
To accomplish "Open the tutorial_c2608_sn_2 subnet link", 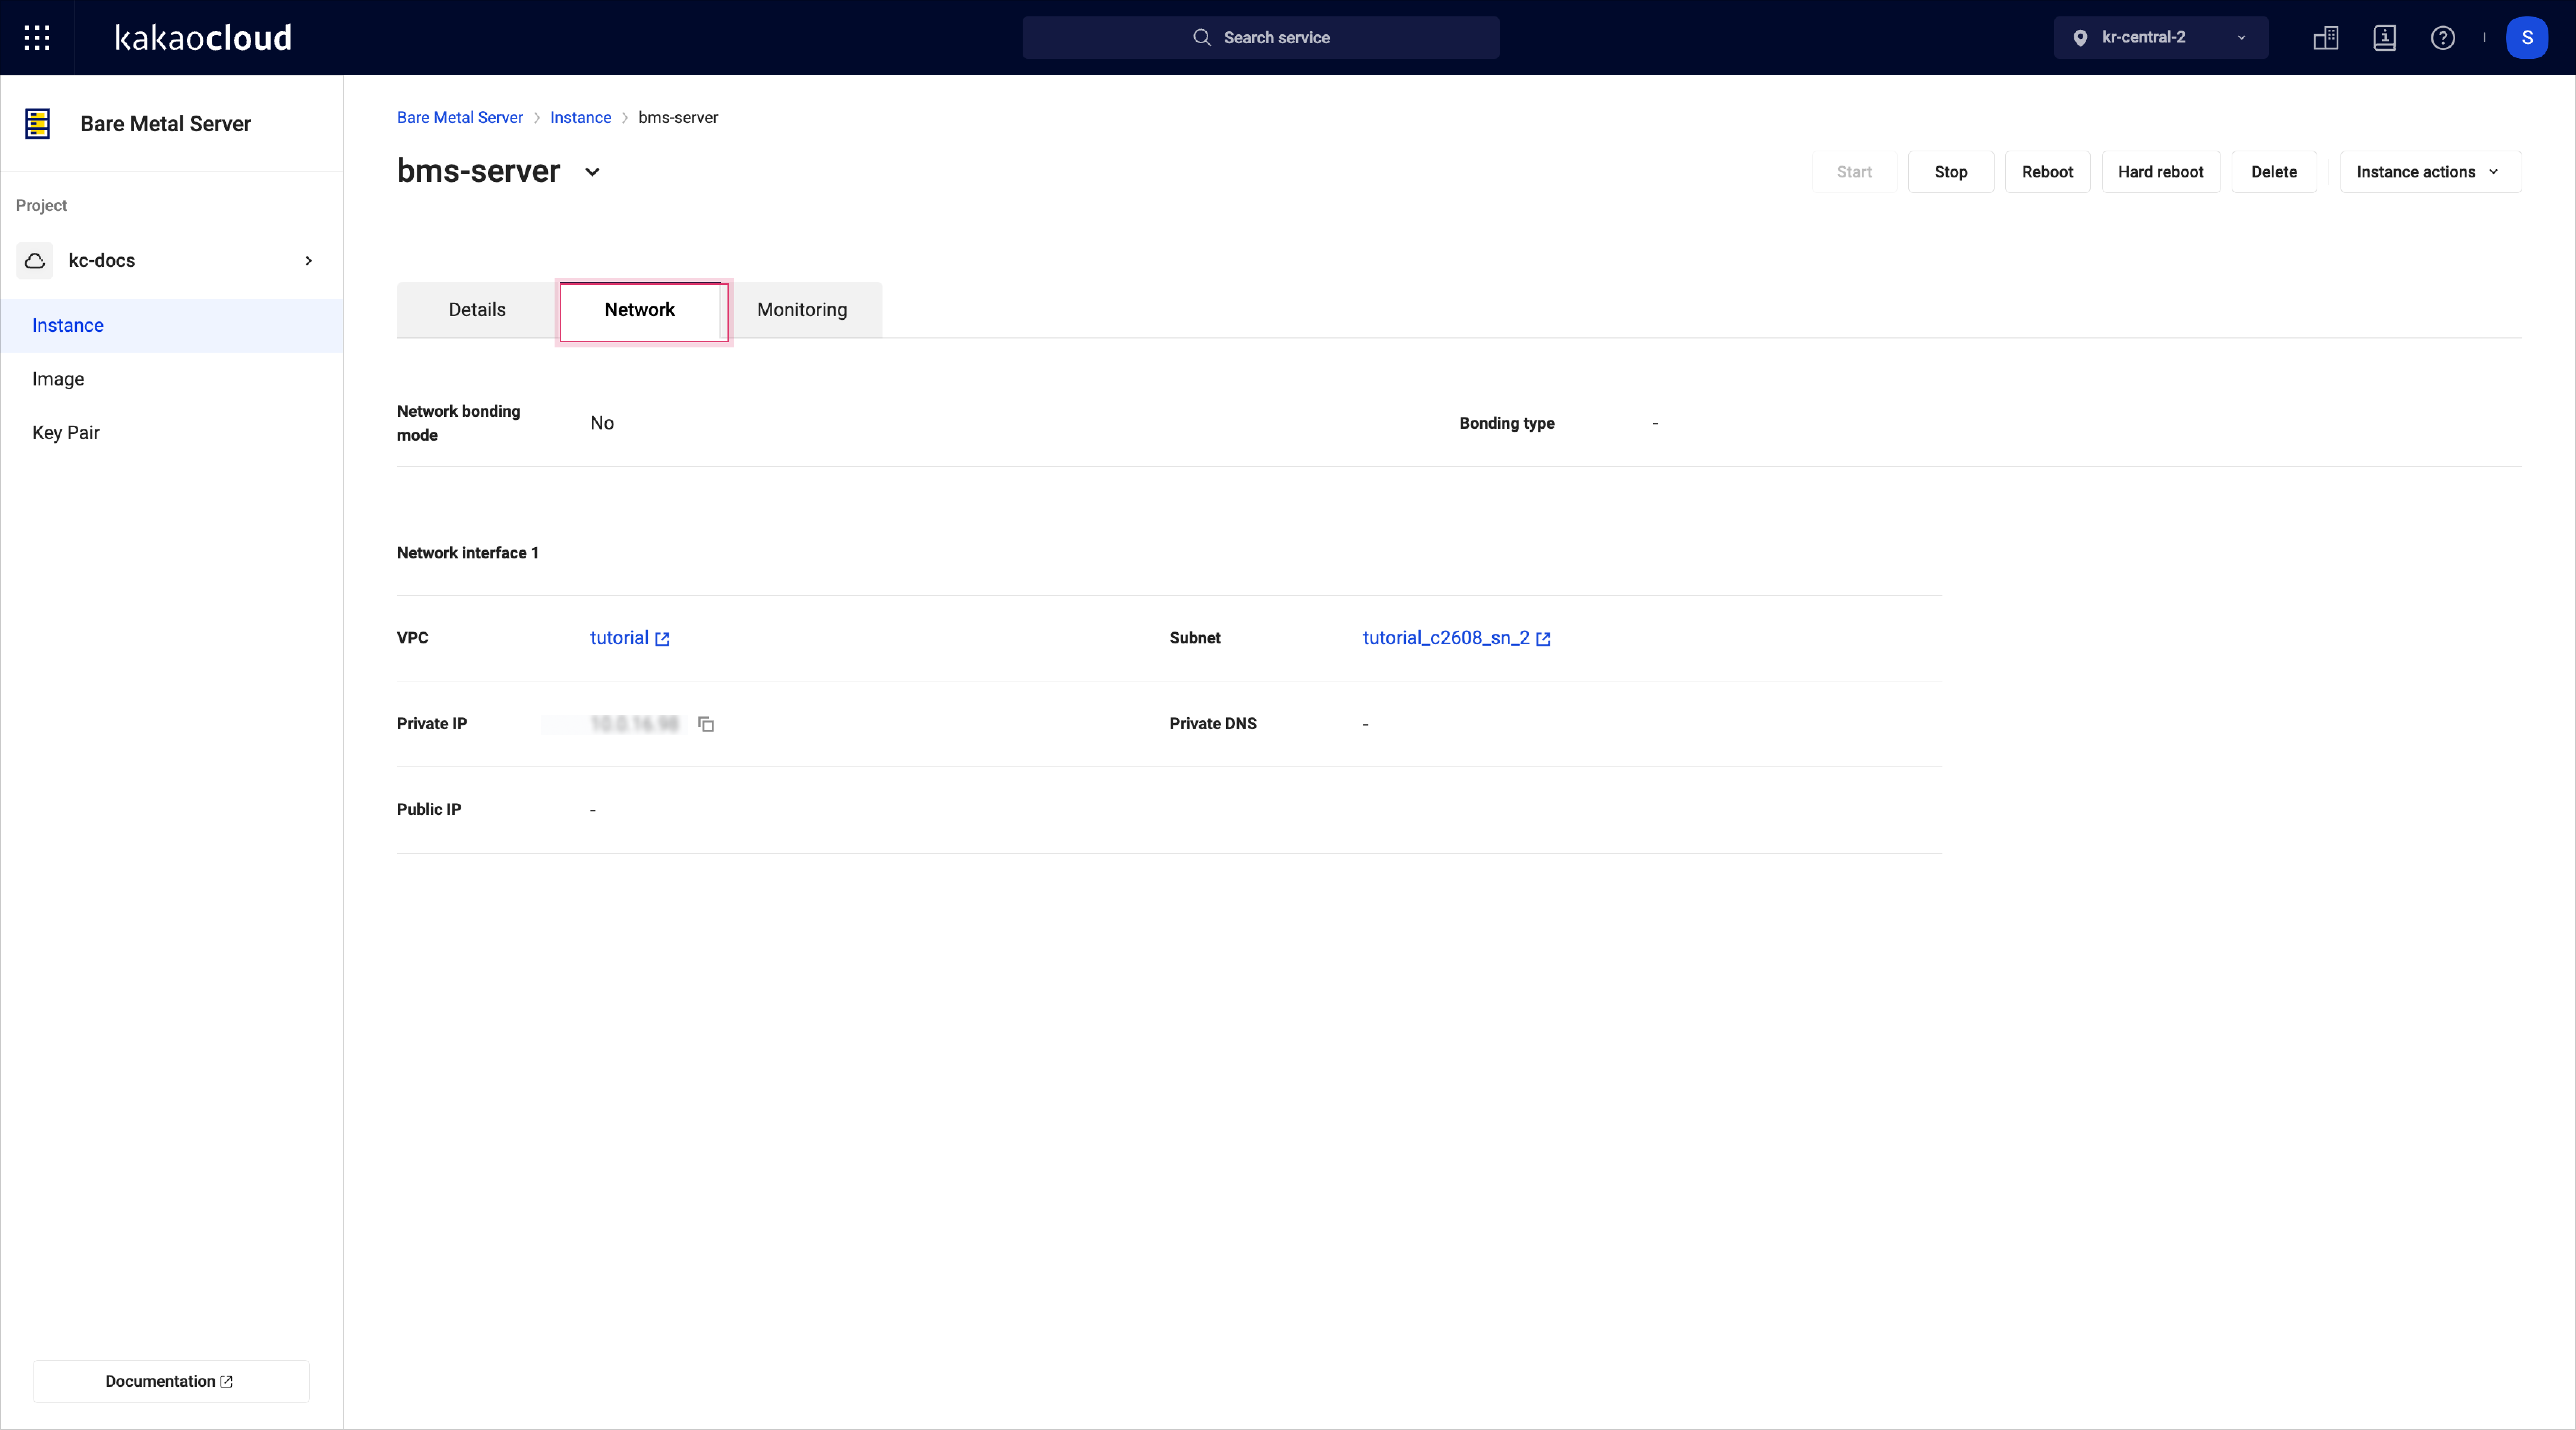I will (x=1446, y=638).
